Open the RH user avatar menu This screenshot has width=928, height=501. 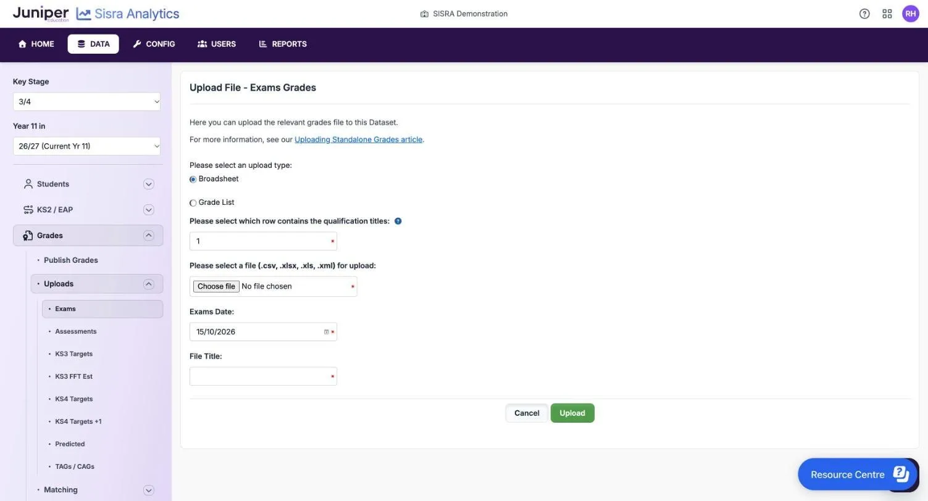tap(911, 14)
